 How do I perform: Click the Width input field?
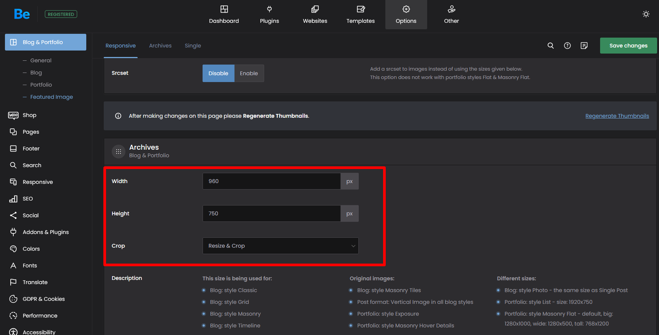[271, 181]
